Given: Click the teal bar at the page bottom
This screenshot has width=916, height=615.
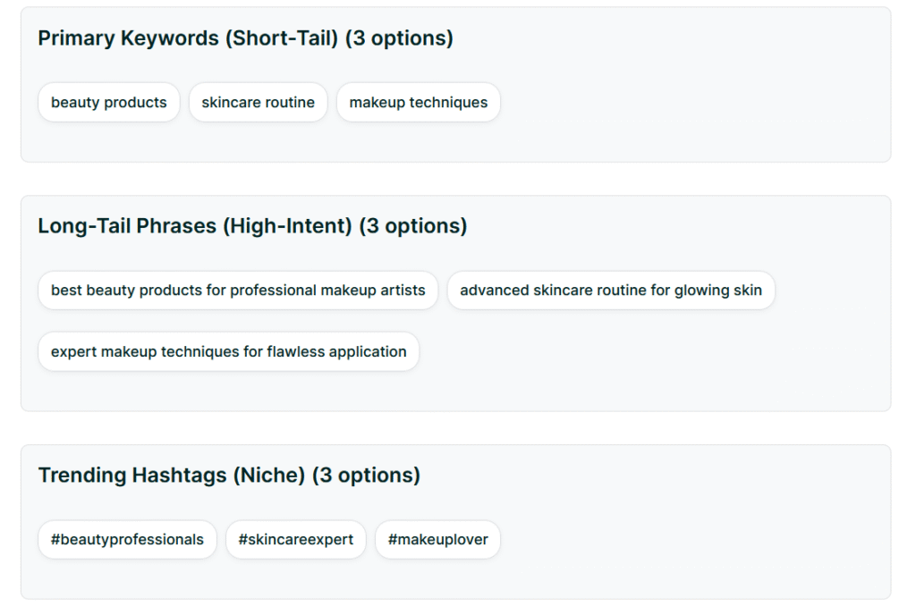Looking at the screenshot, I should (x=458, y=611).
